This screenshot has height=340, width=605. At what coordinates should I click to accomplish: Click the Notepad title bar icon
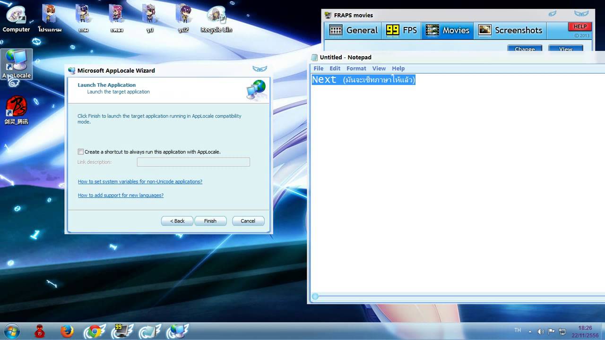[314, 57]
